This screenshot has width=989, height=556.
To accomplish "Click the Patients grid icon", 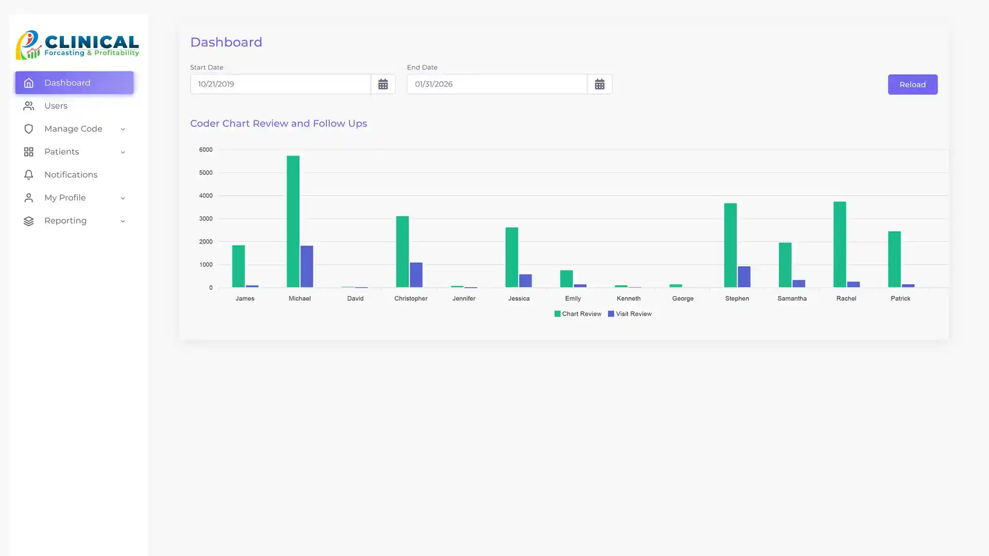I will [29, 152].
